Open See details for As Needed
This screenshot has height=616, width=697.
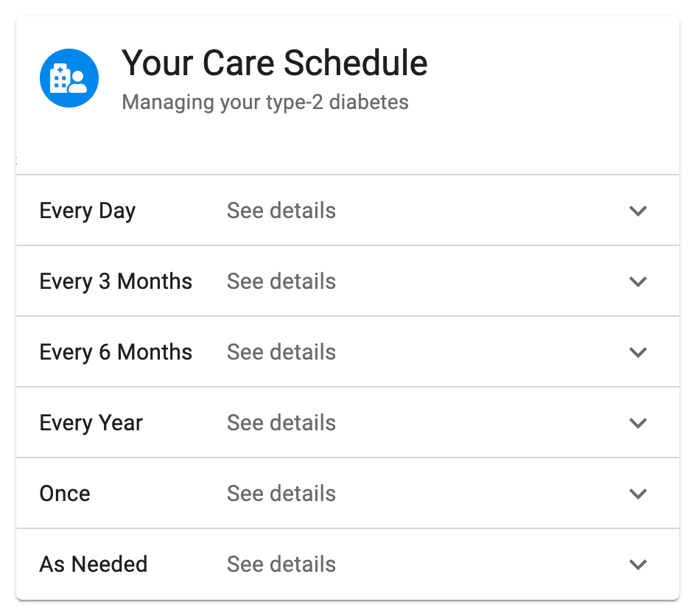coord(281,564)
